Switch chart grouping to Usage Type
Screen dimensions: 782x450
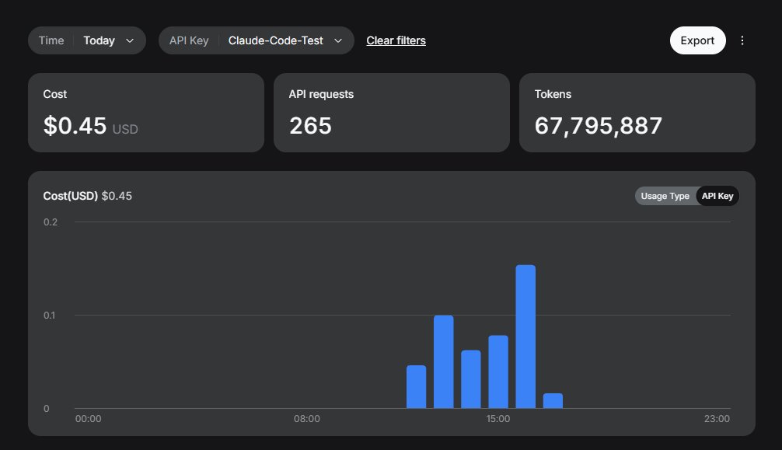coord(665,196)
